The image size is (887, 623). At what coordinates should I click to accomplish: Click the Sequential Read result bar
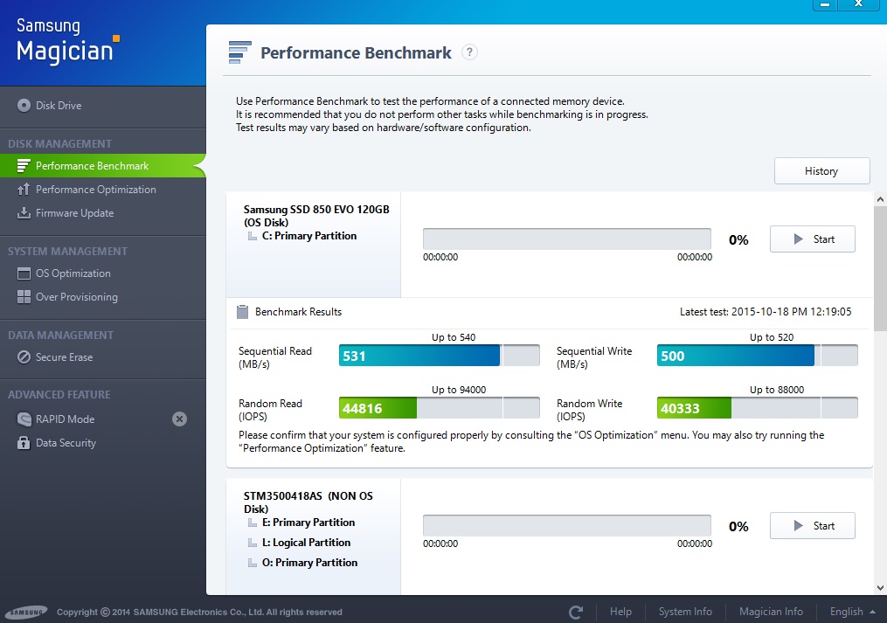[x=439, y=356]
